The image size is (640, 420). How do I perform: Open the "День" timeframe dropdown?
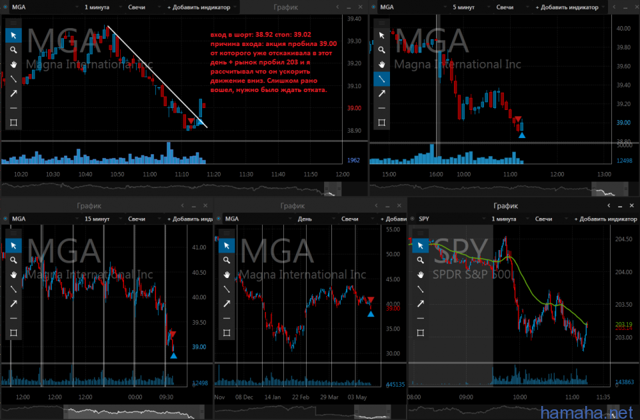(x=315, y=219)
